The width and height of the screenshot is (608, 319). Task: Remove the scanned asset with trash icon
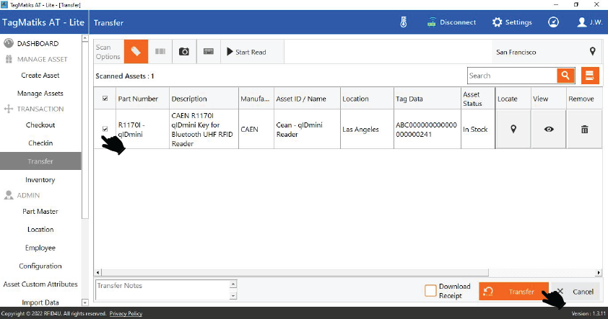click(x=584, y=130)
